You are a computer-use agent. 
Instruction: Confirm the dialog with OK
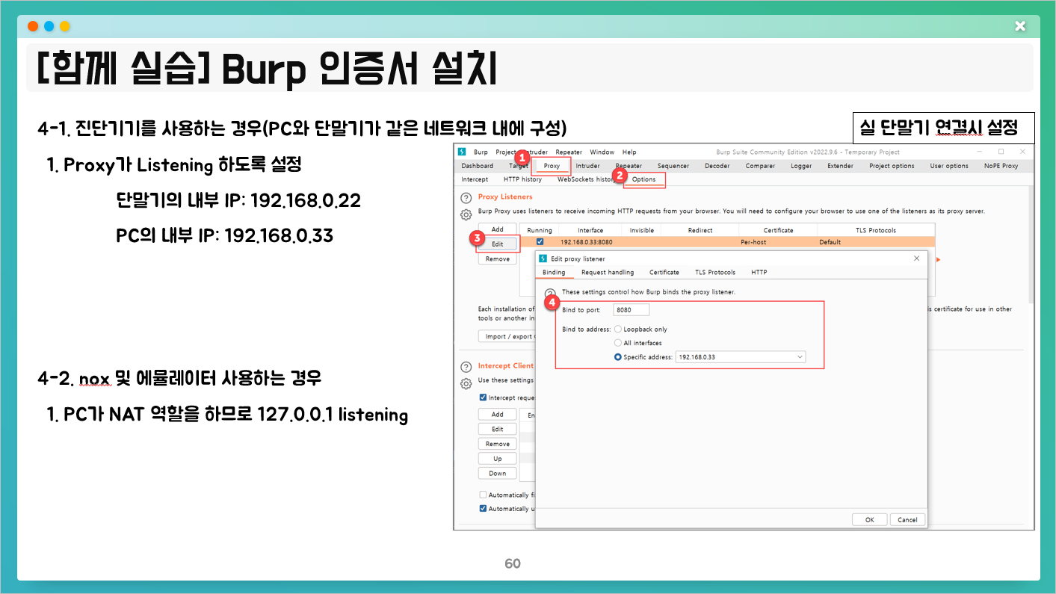tap(869, 519)
